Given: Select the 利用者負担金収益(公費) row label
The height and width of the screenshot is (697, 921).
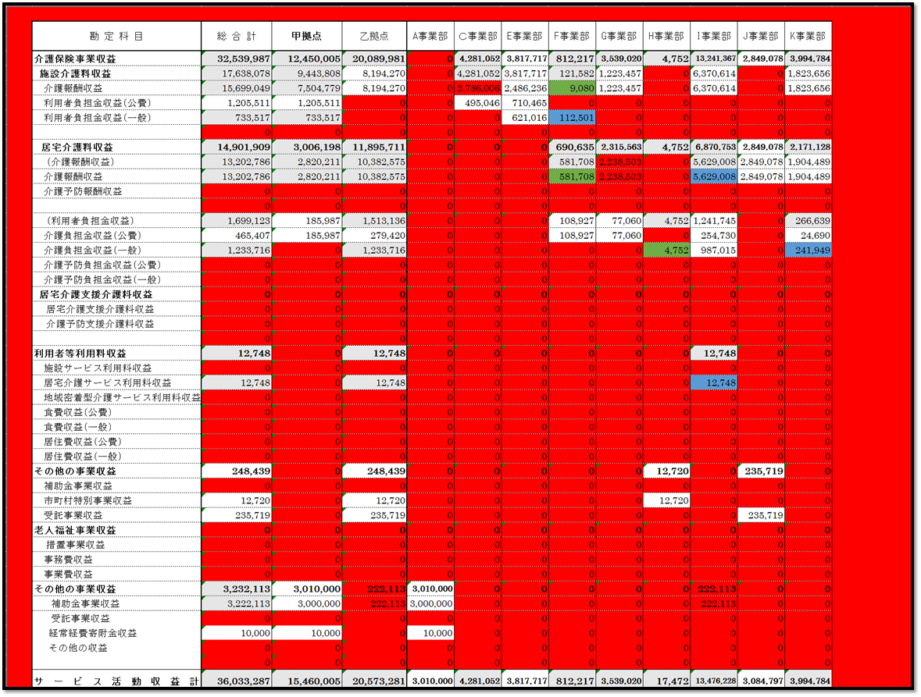Looking at the screenshot, I should 98,103.
